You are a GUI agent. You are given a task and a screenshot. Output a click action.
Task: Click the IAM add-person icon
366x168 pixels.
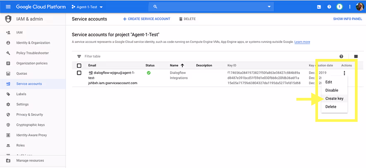8,33
